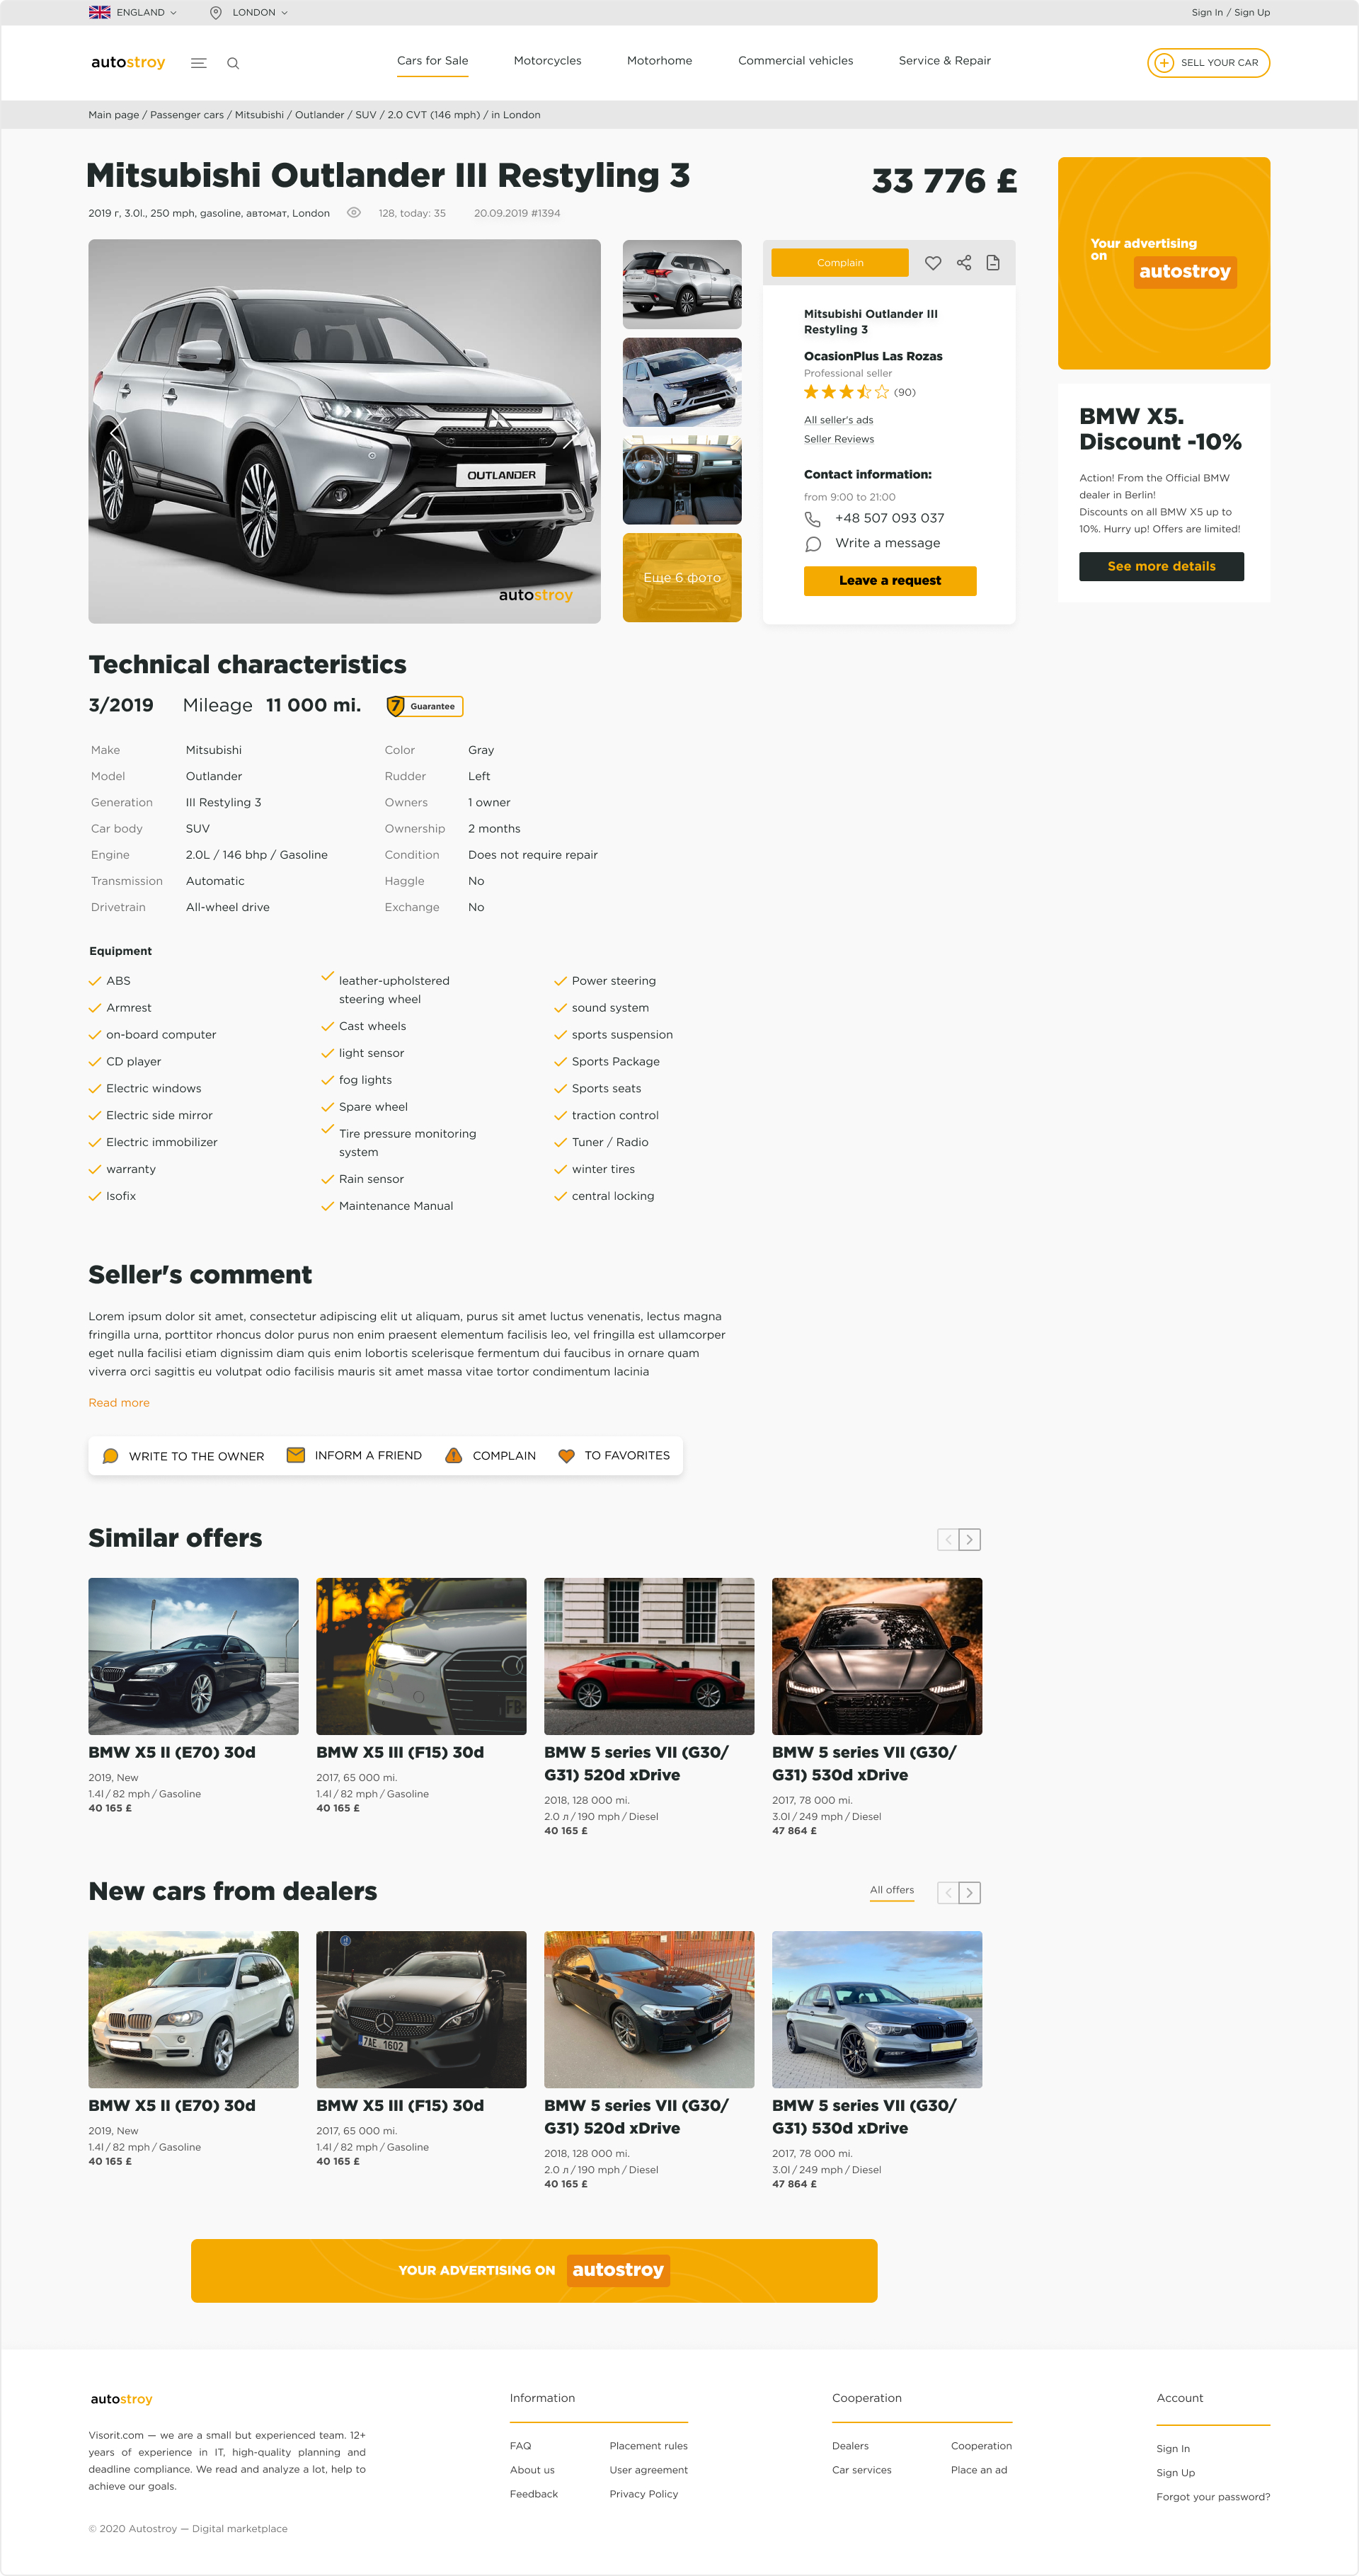Open the Cars for Sale tab
Image resolution: width=1359 pixels, height=2576 pixels.
point(432,61)
